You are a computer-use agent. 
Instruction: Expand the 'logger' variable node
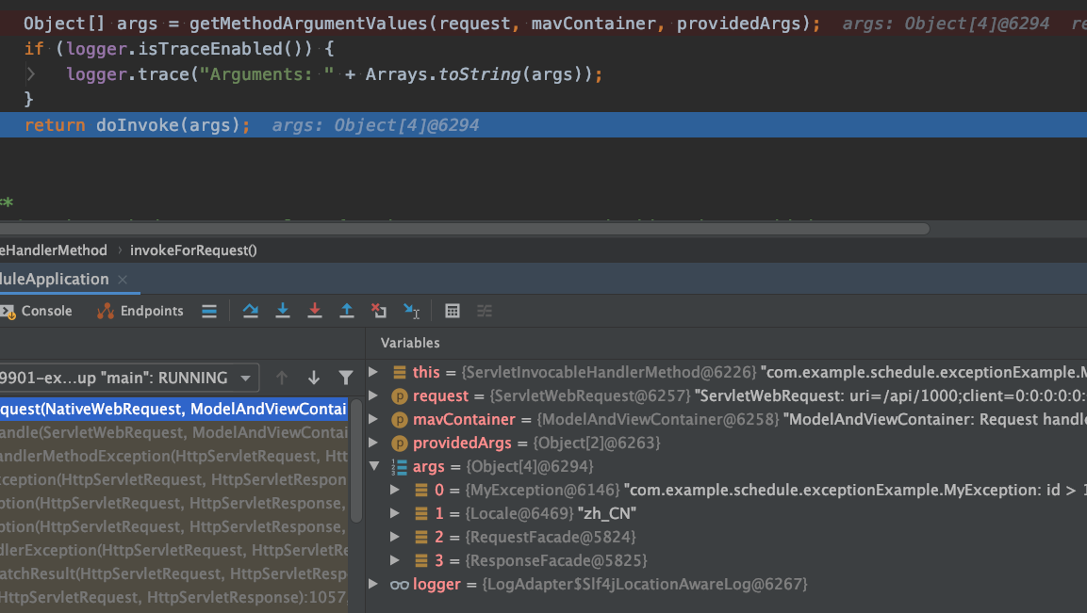(x=373, y=584)
